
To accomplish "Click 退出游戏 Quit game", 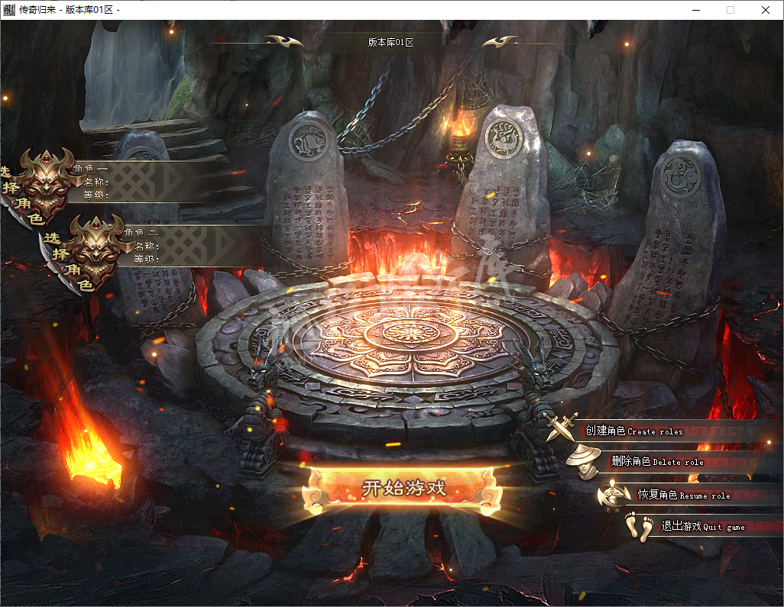I will (x=702, y=526).
